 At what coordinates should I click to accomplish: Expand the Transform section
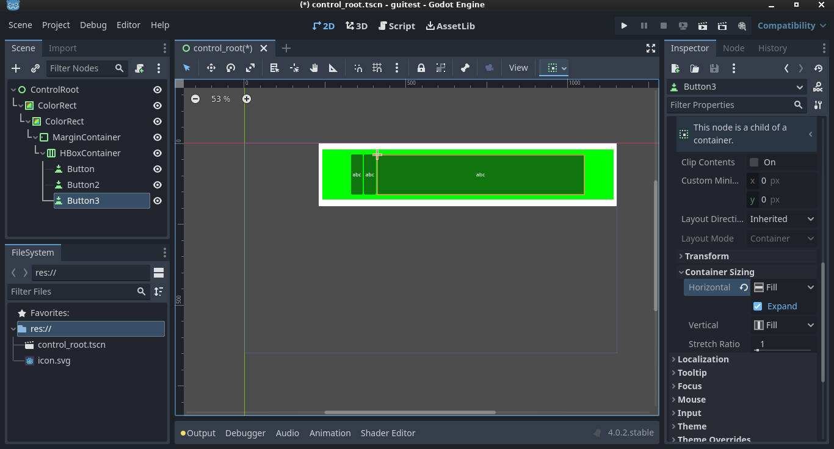click(x=706, y=256)
